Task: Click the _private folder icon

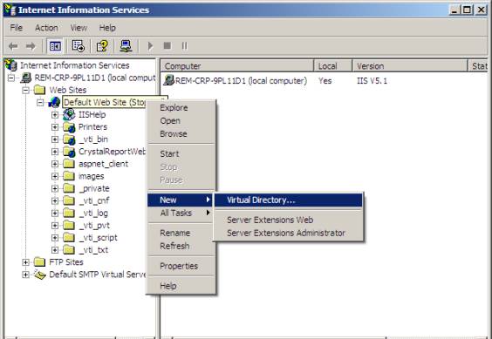Action: point(69,188)
